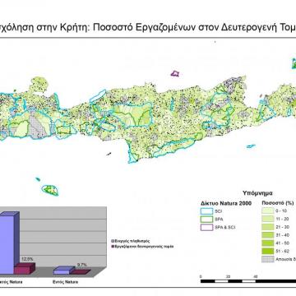
Task: Click the '9.7%' data label
Action: coord(81,265)
